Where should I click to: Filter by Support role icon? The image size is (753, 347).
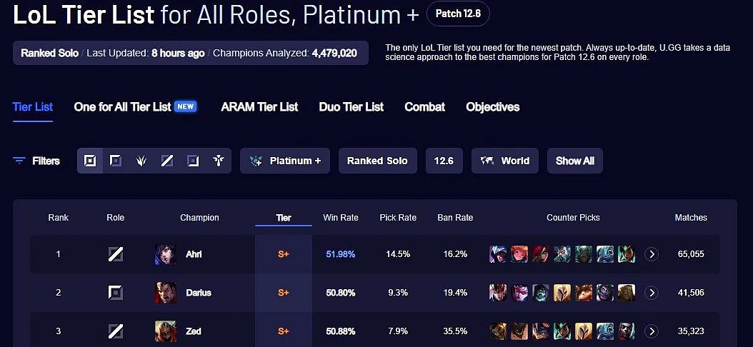coord(219,161)
